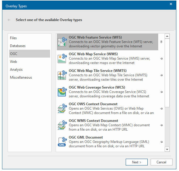Pin the OGC Web Coverage Service entry
Image resolution: width=179 pixels, height=171 pixels.
tap(161, 92)
